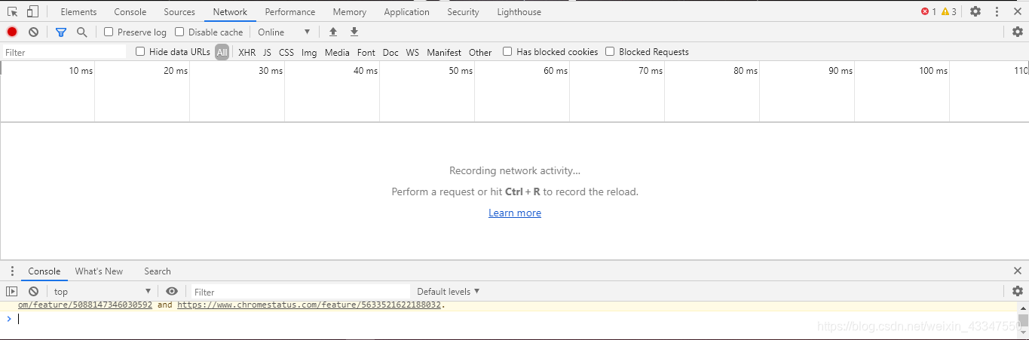Screen dimensions: 1029x340
Task: Switch to the Elements tab
Action: (x=78, y=11)
